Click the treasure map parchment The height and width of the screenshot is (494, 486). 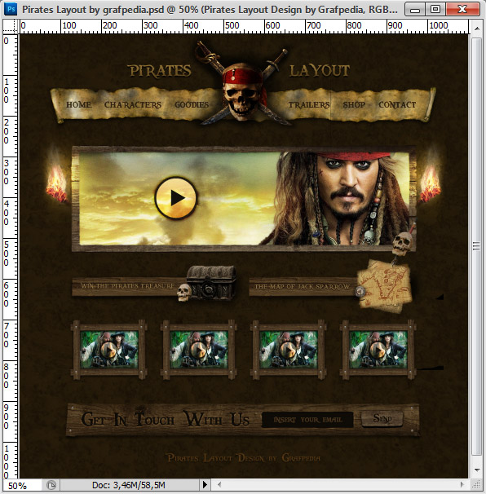(x=385, y=286)
